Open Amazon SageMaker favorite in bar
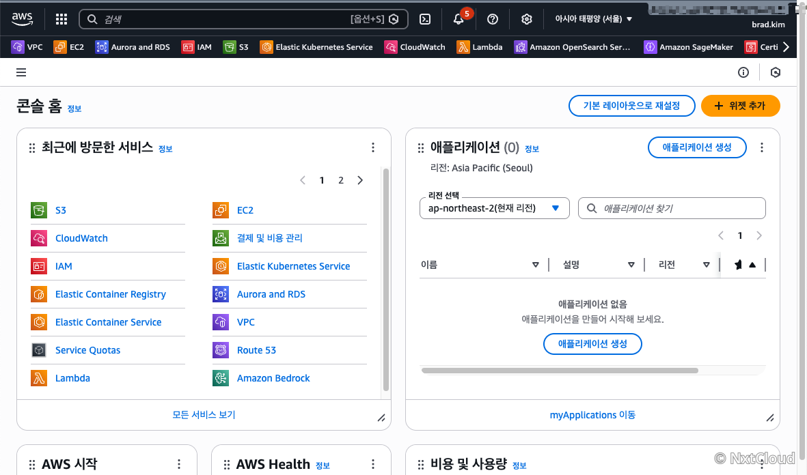Screen dimensions: 807x475 pyautogui.click(x=689, y=47)
